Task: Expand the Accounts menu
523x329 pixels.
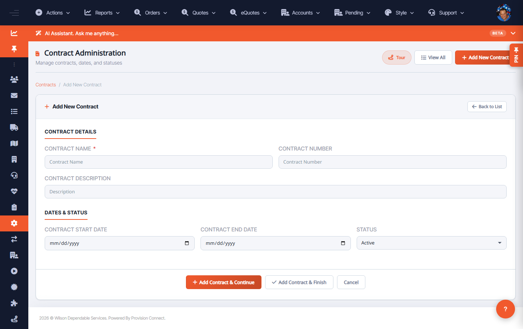Action: 301,13
